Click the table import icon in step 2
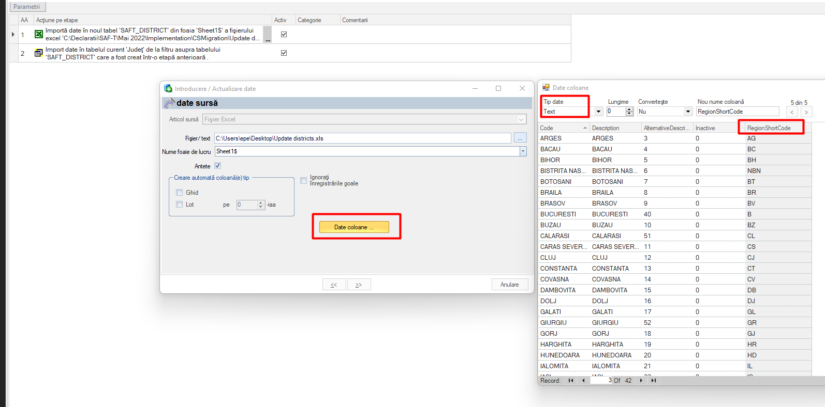 [39, 53]
